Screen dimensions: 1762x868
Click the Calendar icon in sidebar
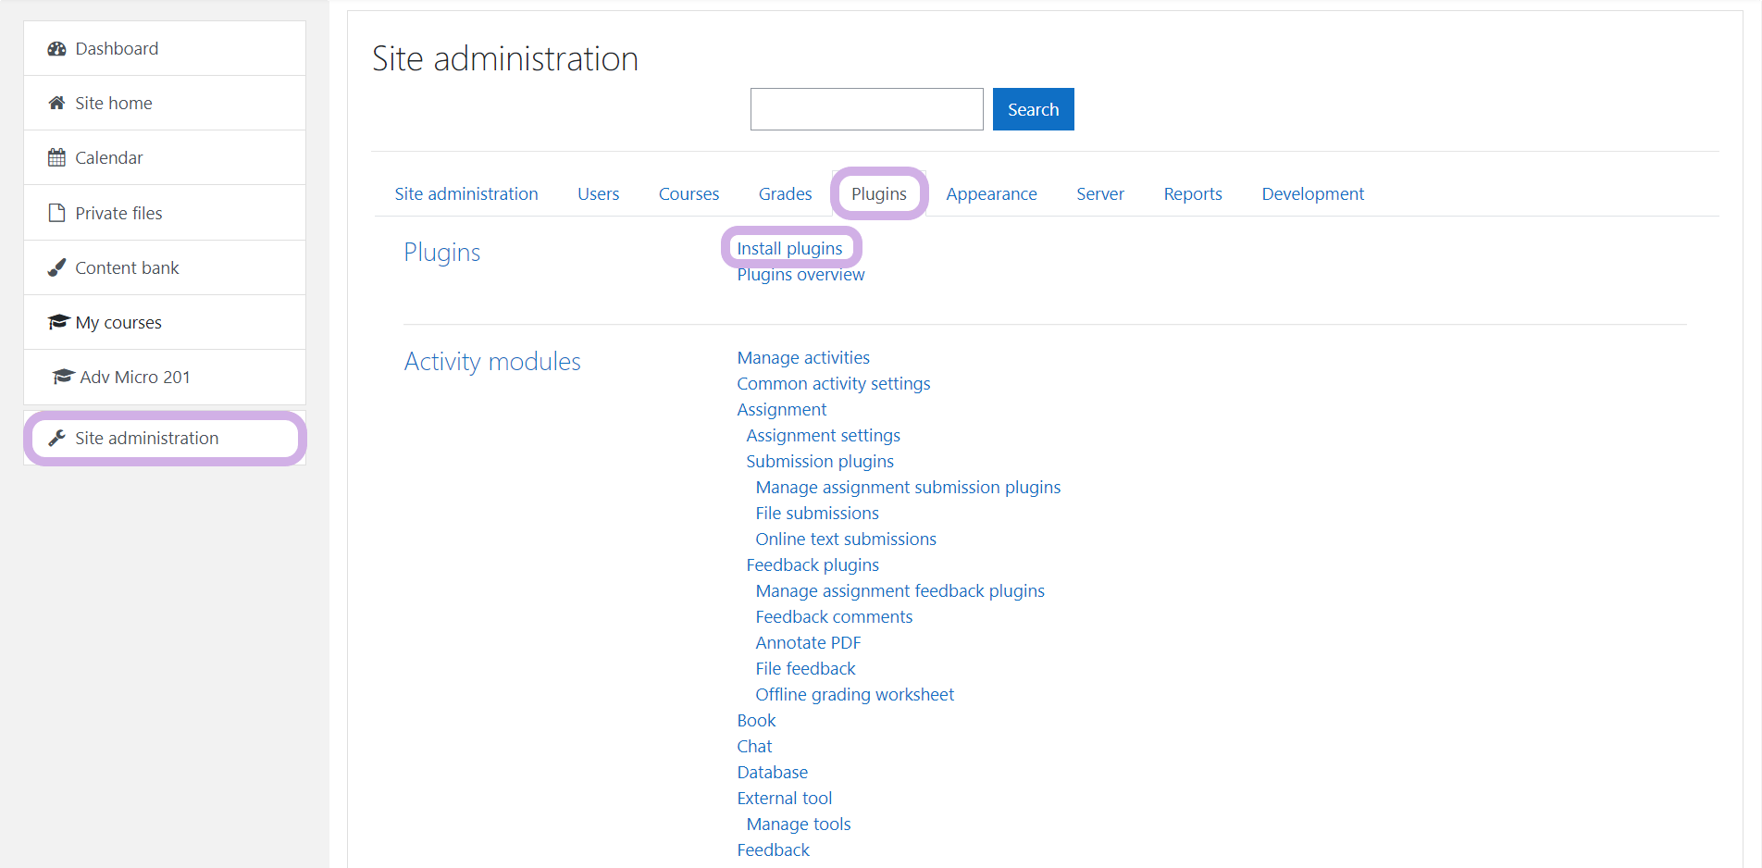coord(56,158)
